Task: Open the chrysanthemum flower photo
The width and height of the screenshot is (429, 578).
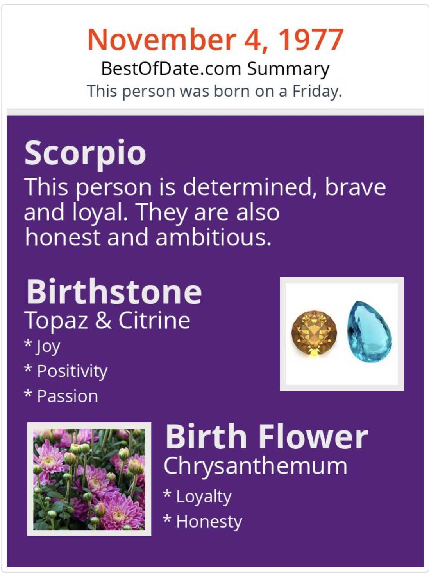Action: tap(89, 479)
